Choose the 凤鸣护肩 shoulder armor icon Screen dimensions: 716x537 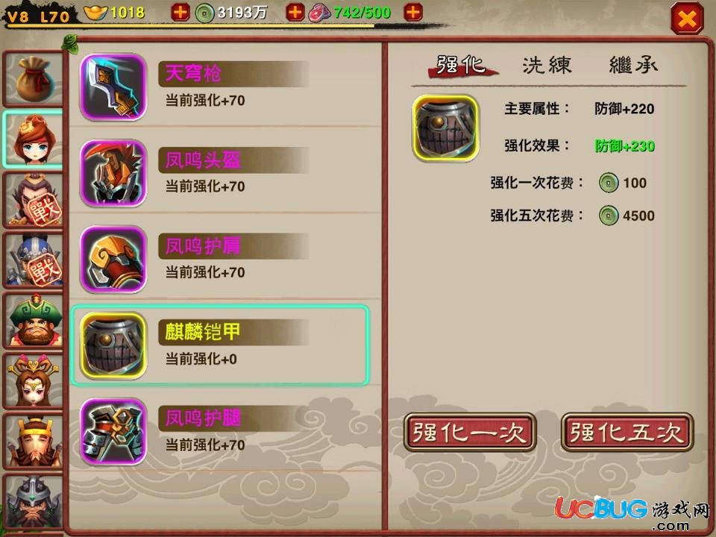[x=113, y=260]
